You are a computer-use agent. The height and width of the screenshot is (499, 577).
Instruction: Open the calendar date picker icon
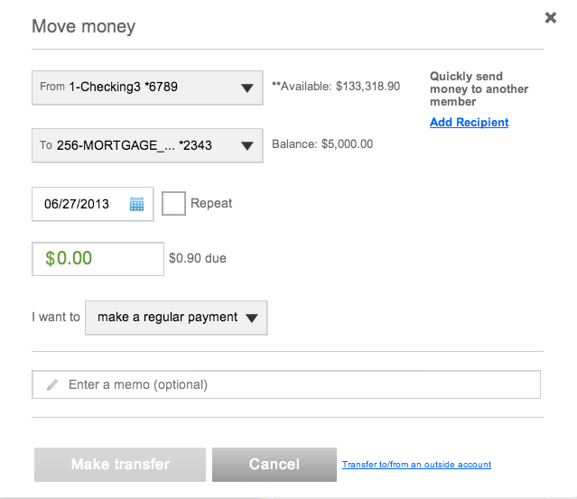136,204
